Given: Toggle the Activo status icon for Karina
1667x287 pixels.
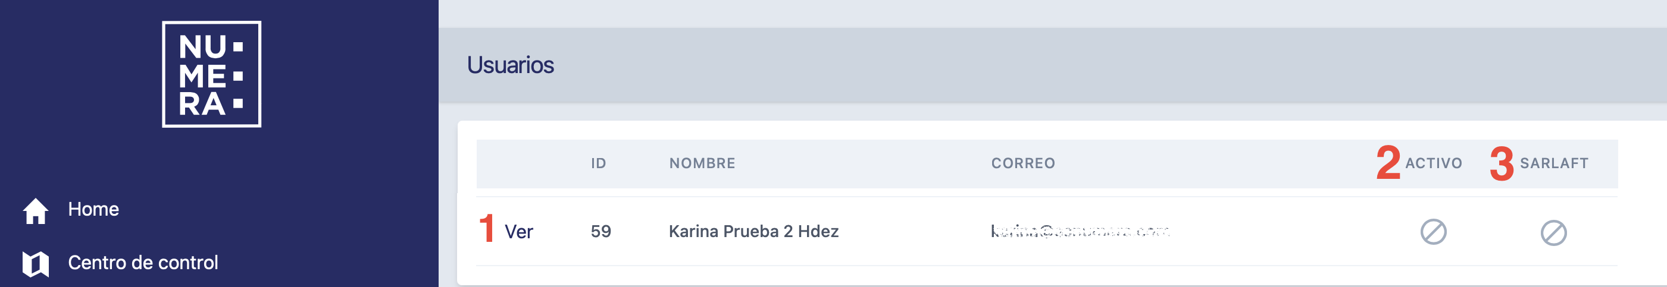Looking at the screenshot, I should tap(1433, 231).
